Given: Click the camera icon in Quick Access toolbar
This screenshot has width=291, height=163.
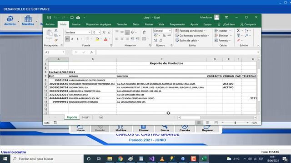Looking at the screenshot, I should 78,18.
